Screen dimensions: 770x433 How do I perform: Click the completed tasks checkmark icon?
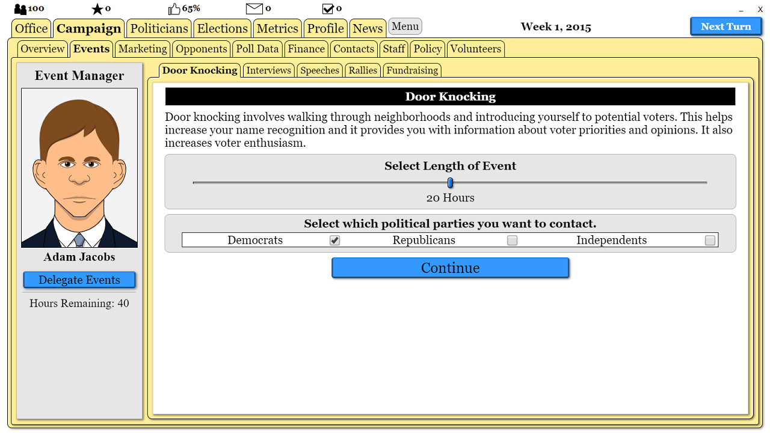point(327,8)
